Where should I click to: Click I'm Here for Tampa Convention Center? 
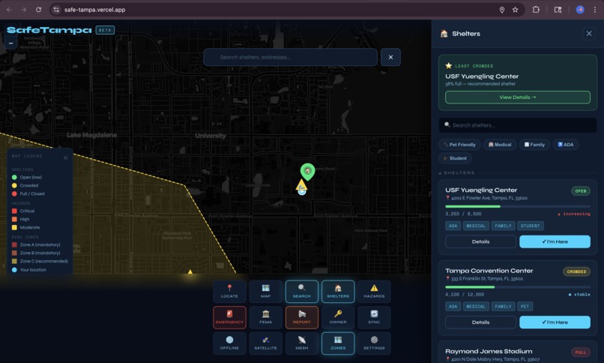[555, 322]
